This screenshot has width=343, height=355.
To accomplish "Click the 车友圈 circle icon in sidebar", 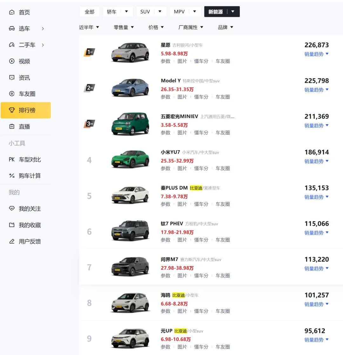I will click(12, 94).
